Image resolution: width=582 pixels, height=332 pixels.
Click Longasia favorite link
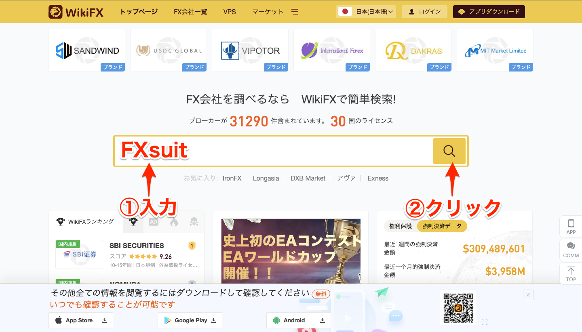tap(266, 178)
